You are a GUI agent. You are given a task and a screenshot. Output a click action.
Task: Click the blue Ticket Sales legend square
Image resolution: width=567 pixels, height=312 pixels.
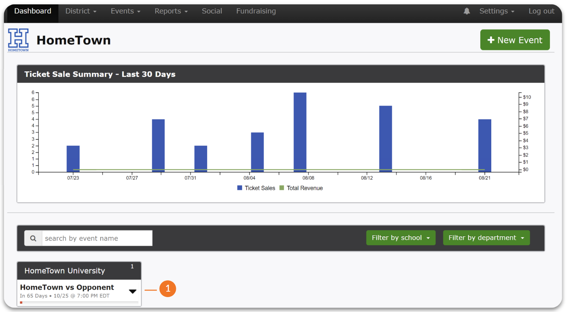[240, 188]
